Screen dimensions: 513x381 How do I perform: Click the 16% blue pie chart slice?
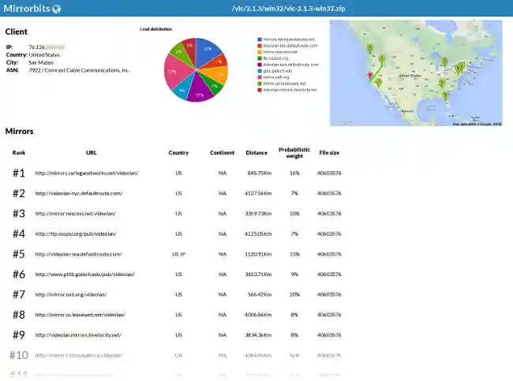(205, 50)
